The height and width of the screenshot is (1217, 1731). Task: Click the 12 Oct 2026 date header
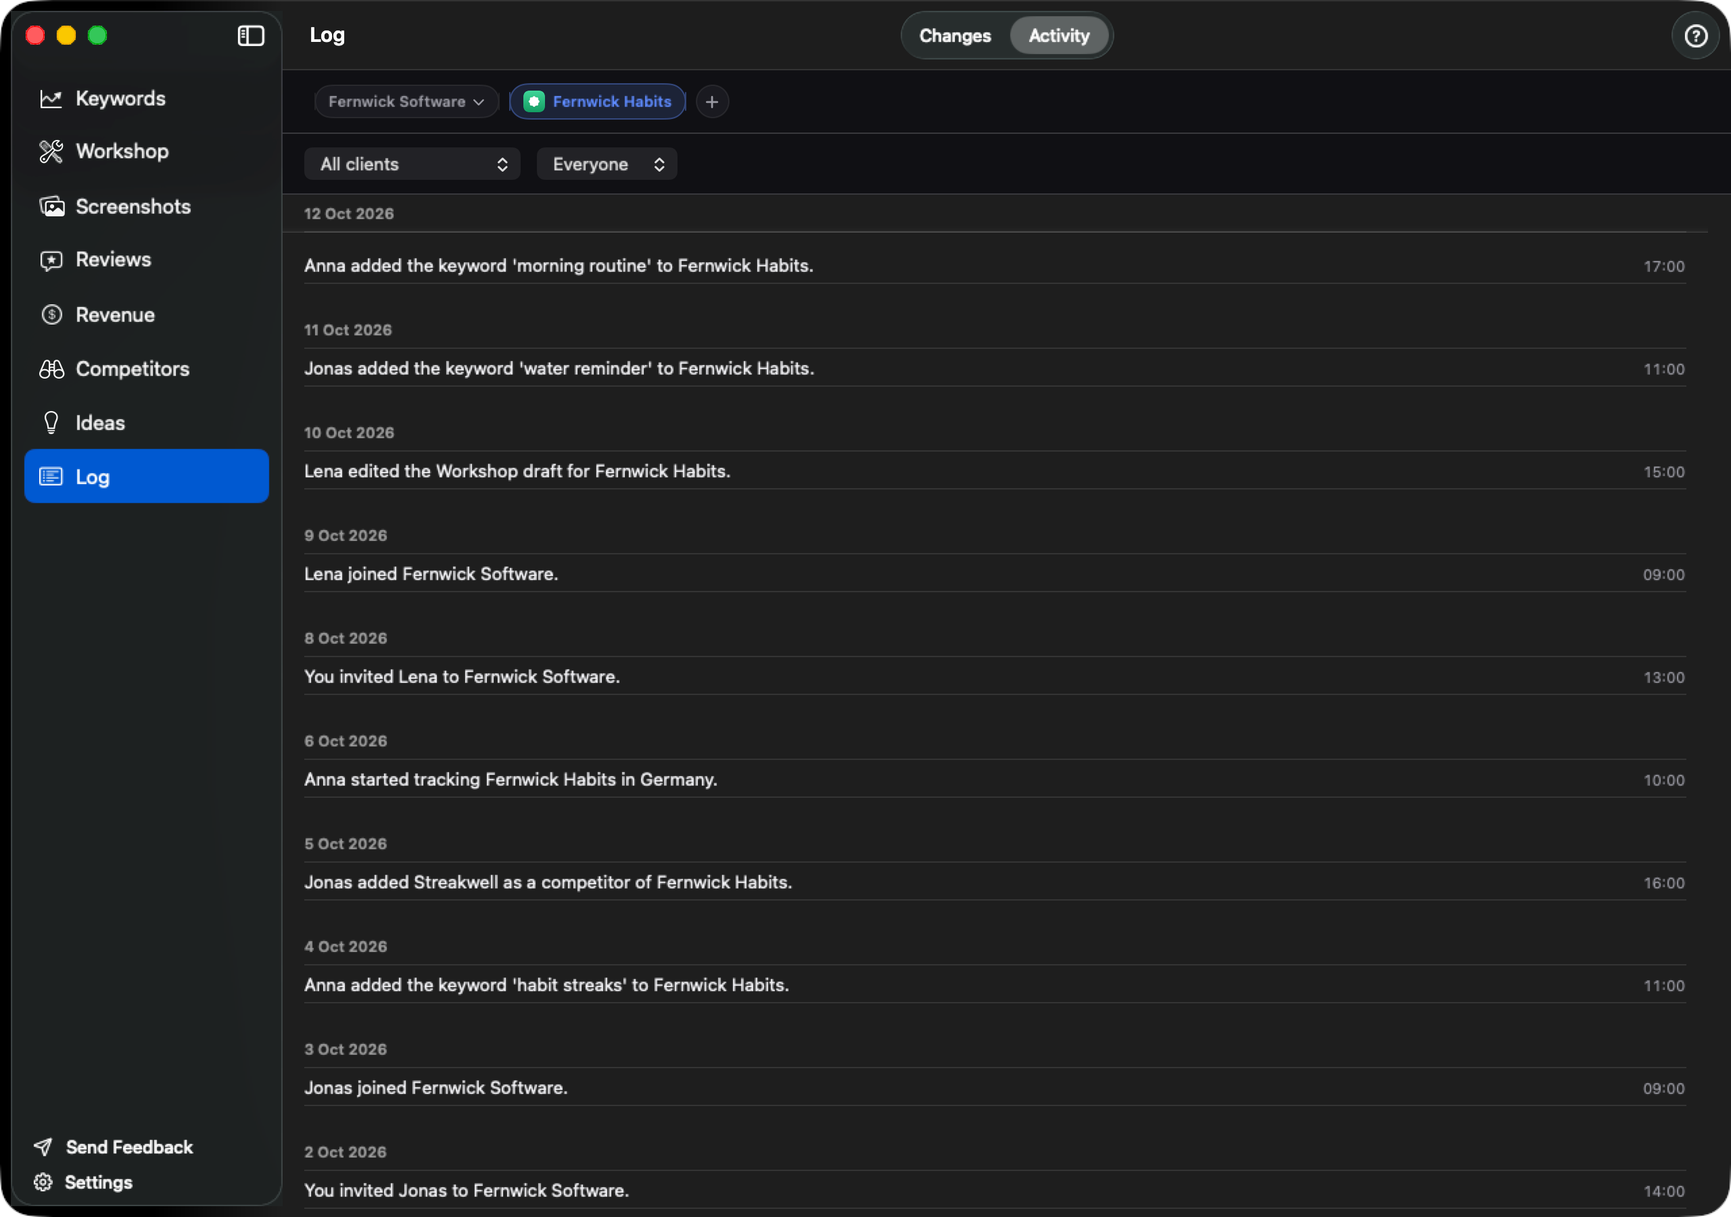pos(349,214)
